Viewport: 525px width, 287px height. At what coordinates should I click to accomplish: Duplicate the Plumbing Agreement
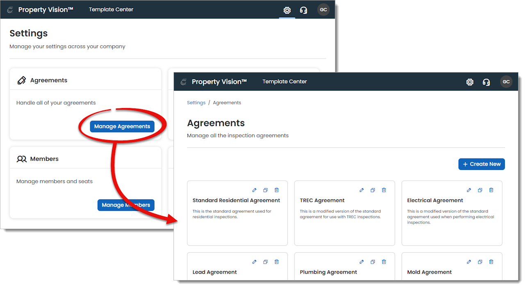[373, 262]
